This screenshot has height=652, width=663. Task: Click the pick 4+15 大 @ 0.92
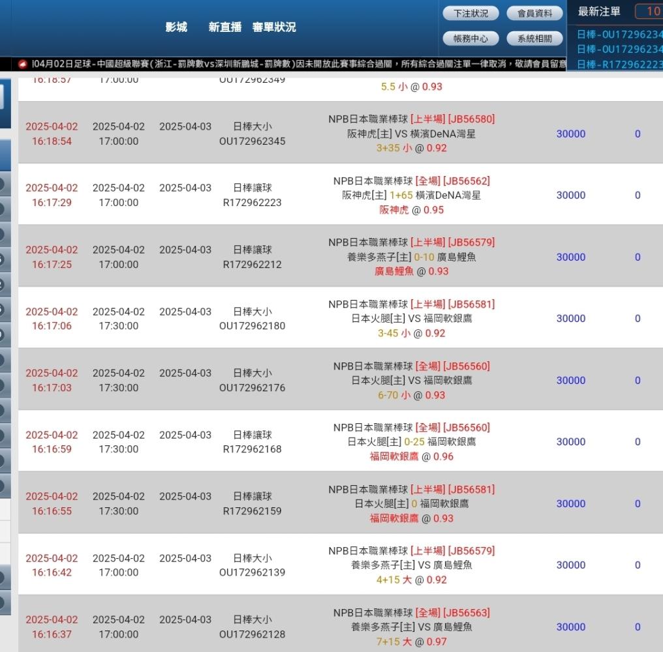(x=411, y=580)
